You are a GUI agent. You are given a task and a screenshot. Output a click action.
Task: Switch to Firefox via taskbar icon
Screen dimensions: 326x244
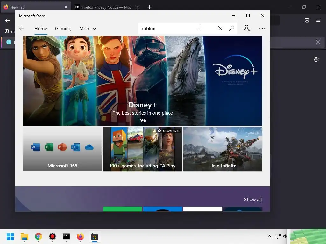click(81, 236)
